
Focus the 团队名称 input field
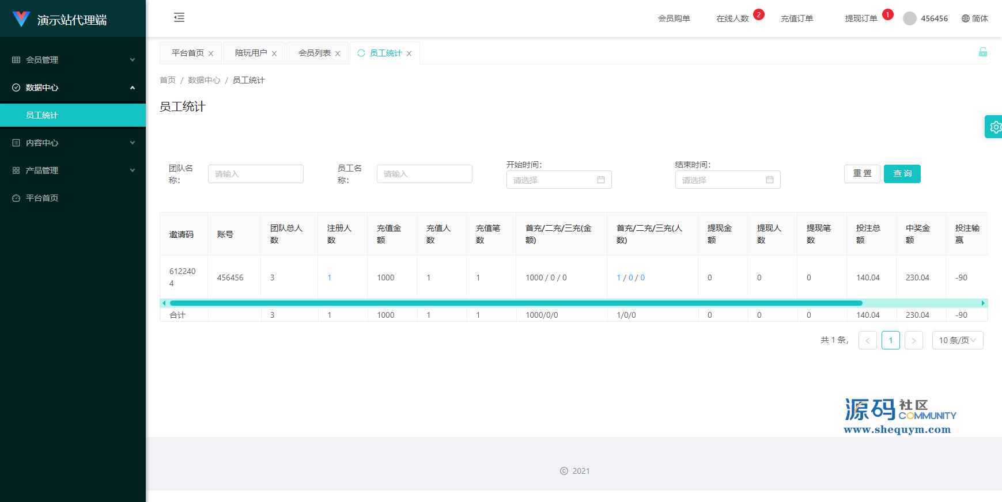point(255,174)
